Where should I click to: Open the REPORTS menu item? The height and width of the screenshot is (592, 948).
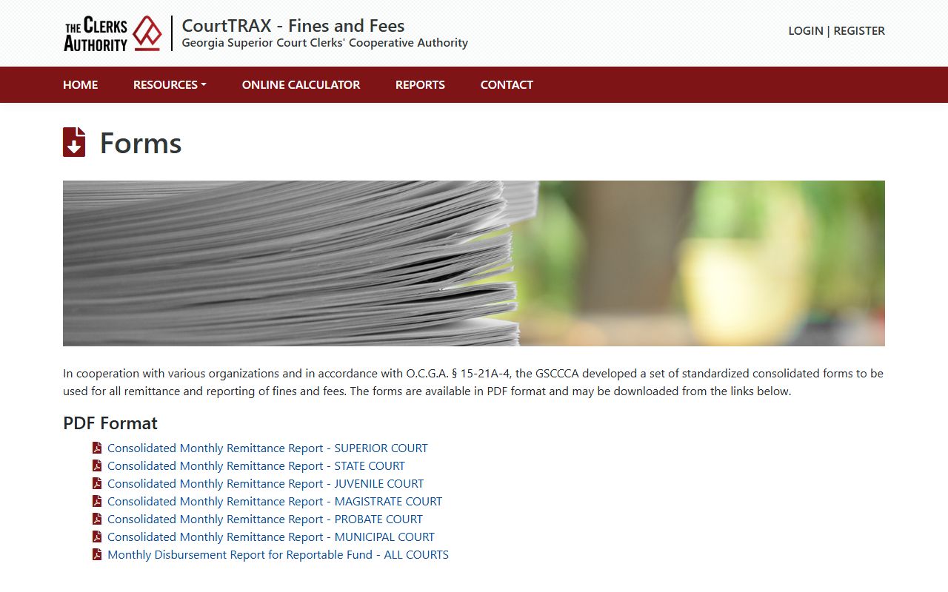(420, 84)
